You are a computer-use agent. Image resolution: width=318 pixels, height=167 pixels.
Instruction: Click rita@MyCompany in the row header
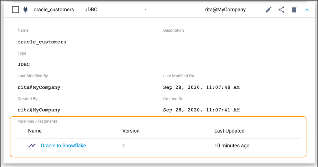[225, 9]
